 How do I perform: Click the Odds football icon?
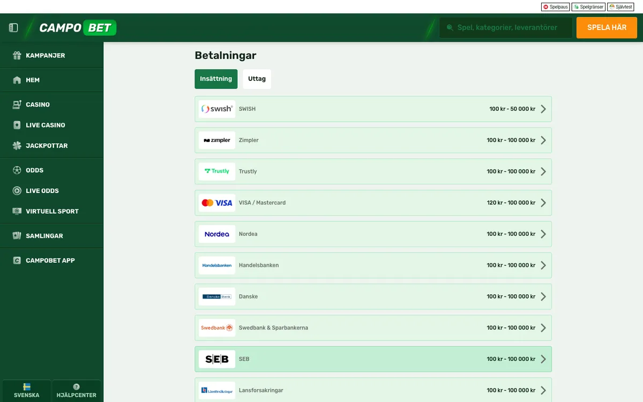pos(17,170)
